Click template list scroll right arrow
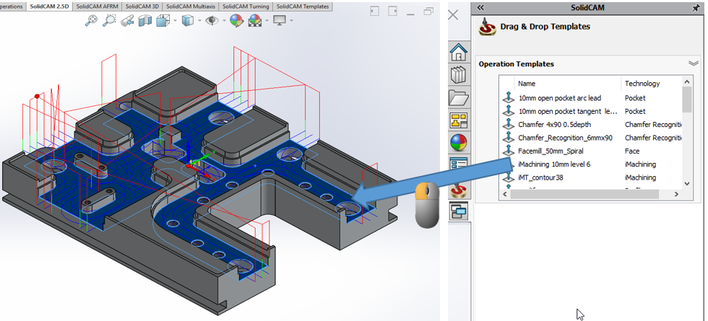Image resolution: width=708 pixels, height=321 pixels. coord(676,194)
